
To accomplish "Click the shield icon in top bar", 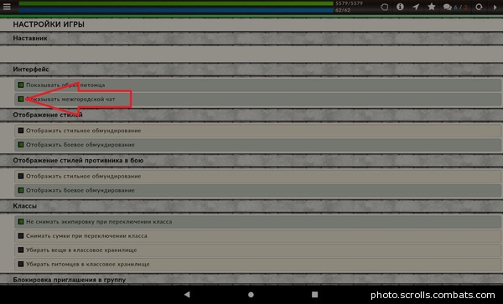I will tap(384, 7).
